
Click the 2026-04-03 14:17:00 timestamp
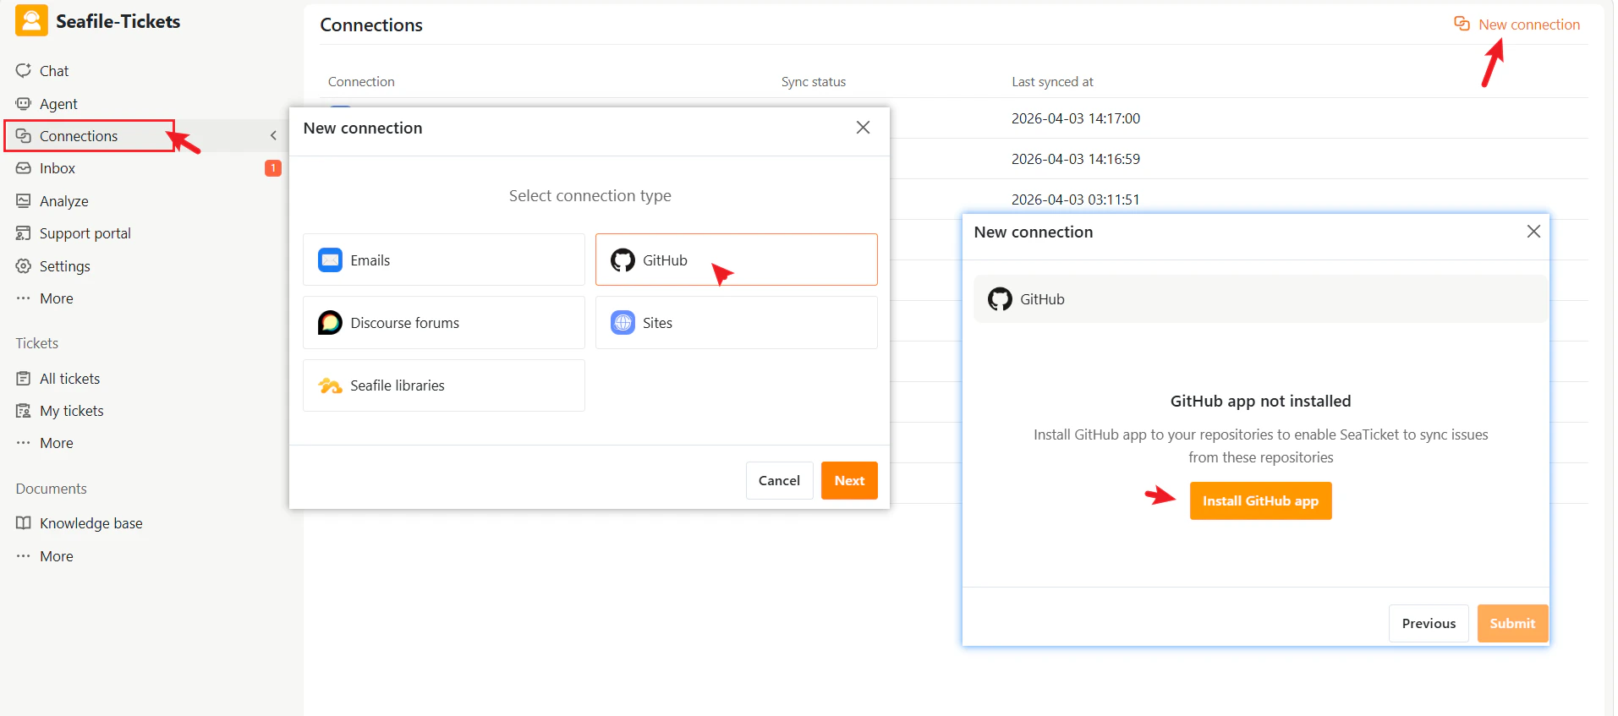coord(1076,118)
